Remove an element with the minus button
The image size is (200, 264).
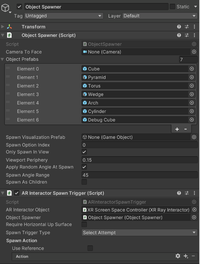click(186, 129)
